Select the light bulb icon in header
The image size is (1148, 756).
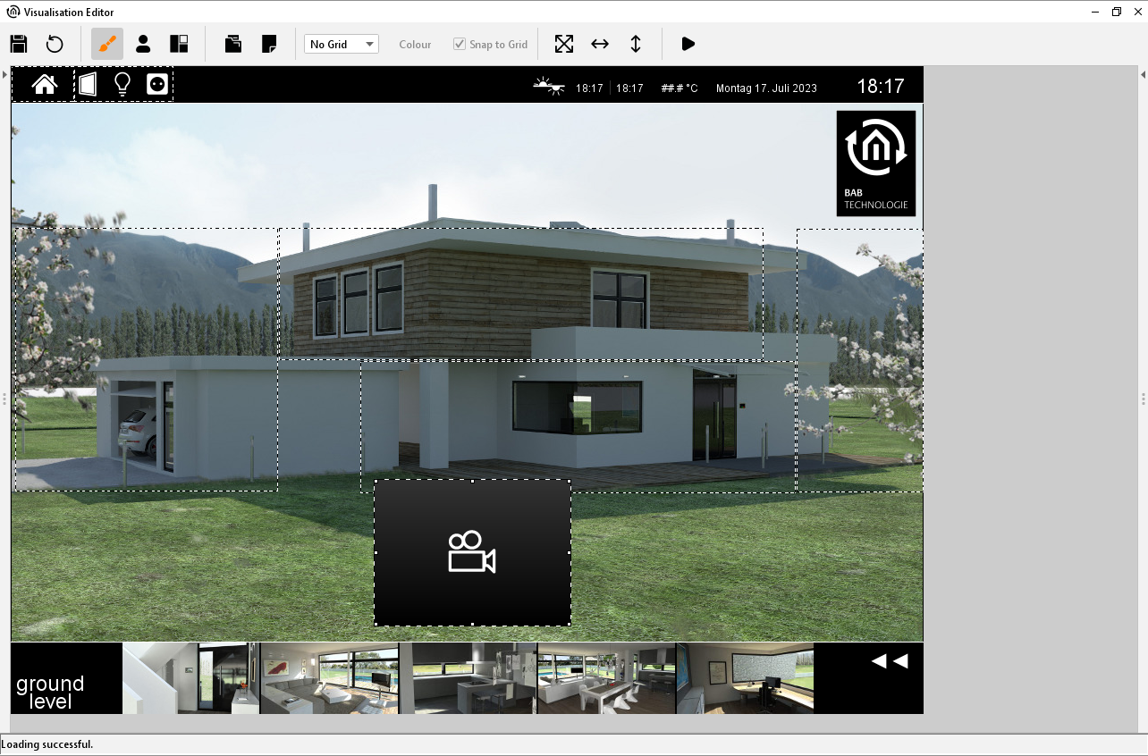(x=122, y=85)
